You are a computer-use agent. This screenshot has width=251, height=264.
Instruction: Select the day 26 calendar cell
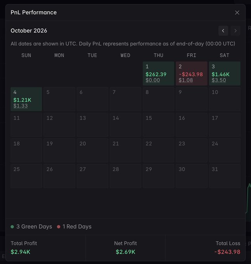click(59, 176)
